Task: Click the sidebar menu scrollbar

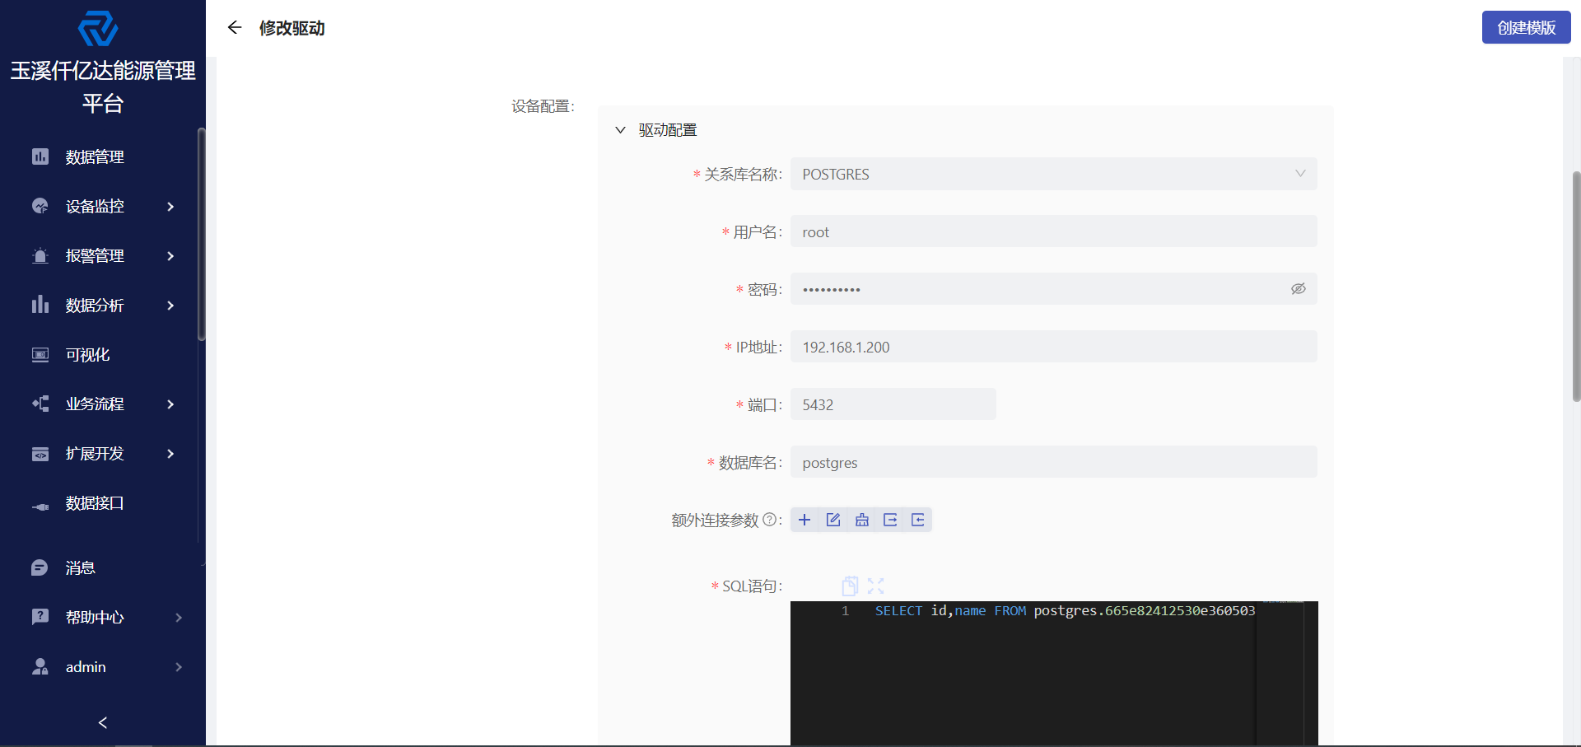Action: 201,234
